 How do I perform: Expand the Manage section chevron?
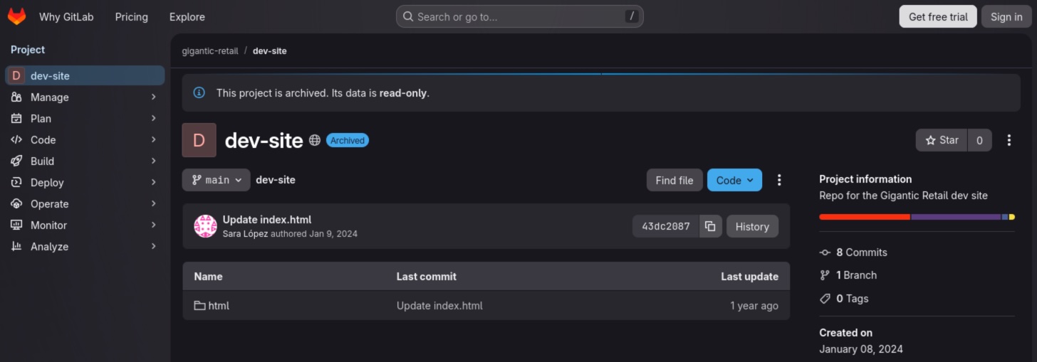click(153, 97)
